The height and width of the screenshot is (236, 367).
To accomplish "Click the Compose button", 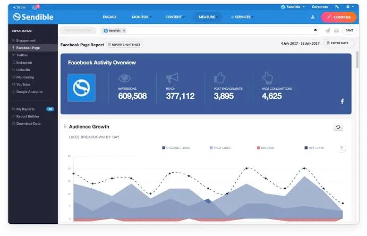I will click(339, 17).
